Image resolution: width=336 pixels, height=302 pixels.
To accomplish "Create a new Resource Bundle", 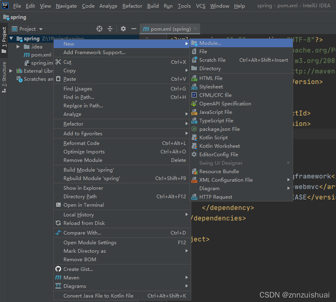I will (x=241, y=172).
